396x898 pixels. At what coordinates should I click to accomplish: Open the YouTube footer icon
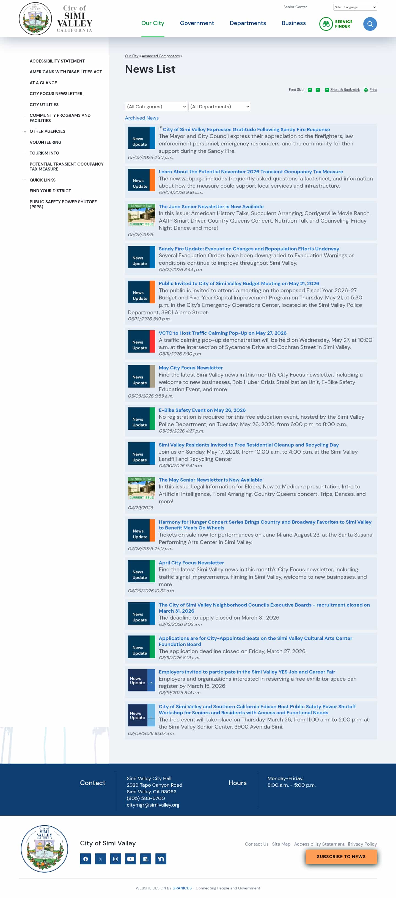(131, 859)
